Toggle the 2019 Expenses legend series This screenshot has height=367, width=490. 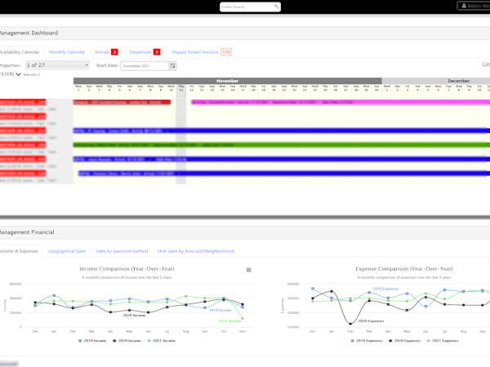tap(366, 340)
